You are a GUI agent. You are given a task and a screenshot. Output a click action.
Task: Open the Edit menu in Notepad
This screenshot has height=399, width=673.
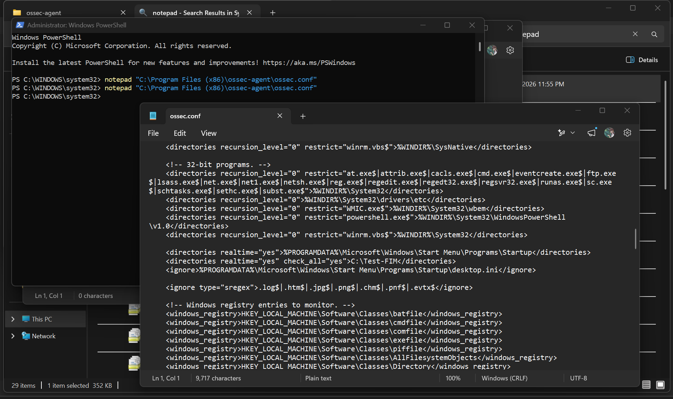(180, 133)
